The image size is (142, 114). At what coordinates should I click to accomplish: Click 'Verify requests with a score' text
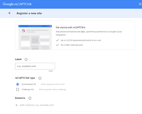point(53,84)
